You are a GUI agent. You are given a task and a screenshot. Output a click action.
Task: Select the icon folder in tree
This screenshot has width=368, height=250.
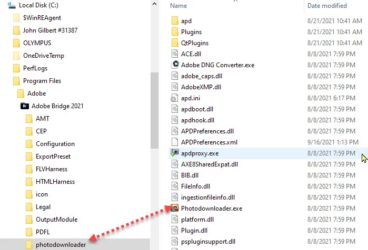point(37,194)
